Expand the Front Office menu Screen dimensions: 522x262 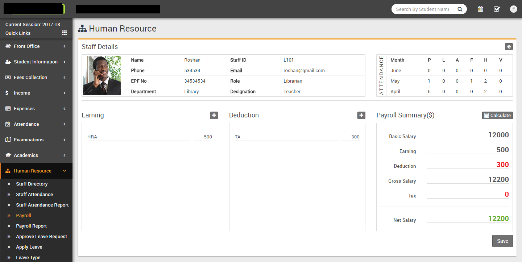(x=36, y=46)
